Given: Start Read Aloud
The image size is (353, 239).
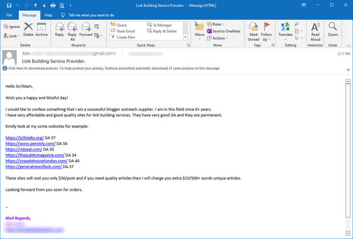Looking at the screenshot, I should (x=315, y=31).
